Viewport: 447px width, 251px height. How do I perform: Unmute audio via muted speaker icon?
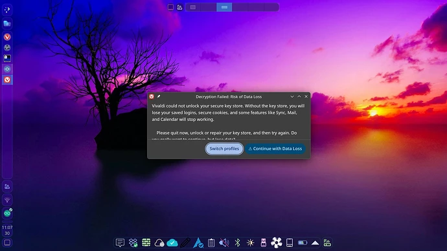point(224,243)
